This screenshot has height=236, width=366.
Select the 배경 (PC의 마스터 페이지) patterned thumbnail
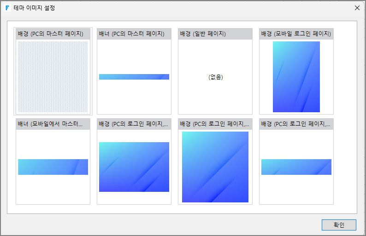(x=53, y=76)
